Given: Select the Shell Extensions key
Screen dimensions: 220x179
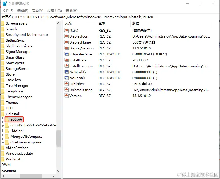Looking at the screenshot, I should click(x=19, y=46).
